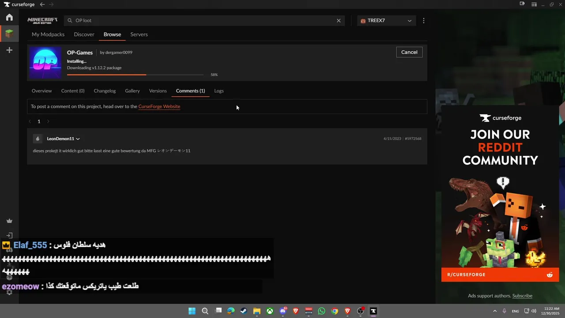
Task: Expand the LeonDemon11 user chevron
Action: (x=78, y=139)
